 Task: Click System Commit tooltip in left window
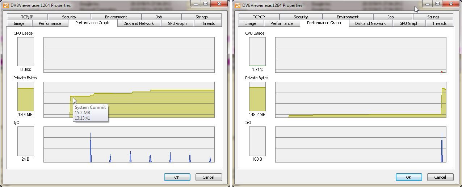pos(91,113)
